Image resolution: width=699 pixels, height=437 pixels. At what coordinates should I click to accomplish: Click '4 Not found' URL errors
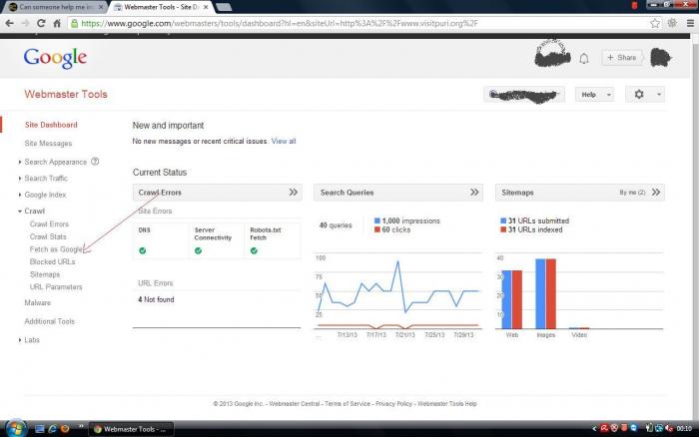tap(156, 299)
